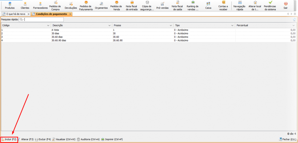Expand the Código column filter dropdown
The width and height of the screenshot is (298, 143).
[48, 25]
